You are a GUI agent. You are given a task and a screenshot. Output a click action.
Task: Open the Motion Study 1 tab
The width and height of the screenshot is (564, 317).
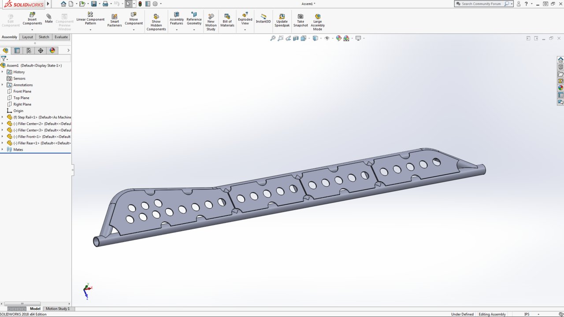coord(58,309)
